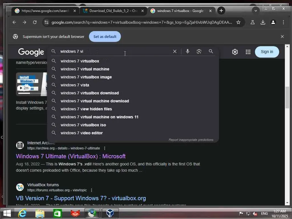
Task: Open Supermium browser taskbar icon
Action: (92, 213)
